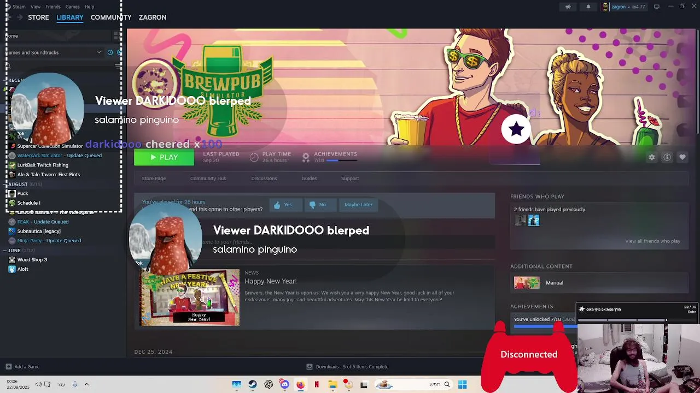Open Downloads status at bottom
The width and height of the screenshot is (700, 393).
[347, 367]
